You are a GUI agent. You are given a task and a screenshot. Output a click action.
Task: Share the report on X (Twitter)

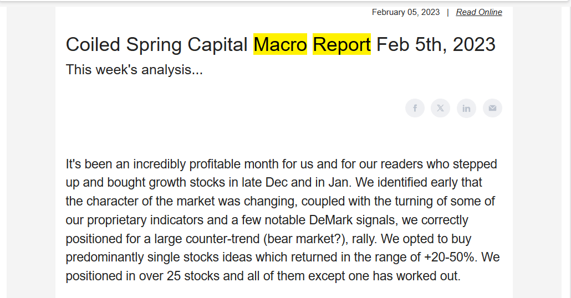click(440, 108)
